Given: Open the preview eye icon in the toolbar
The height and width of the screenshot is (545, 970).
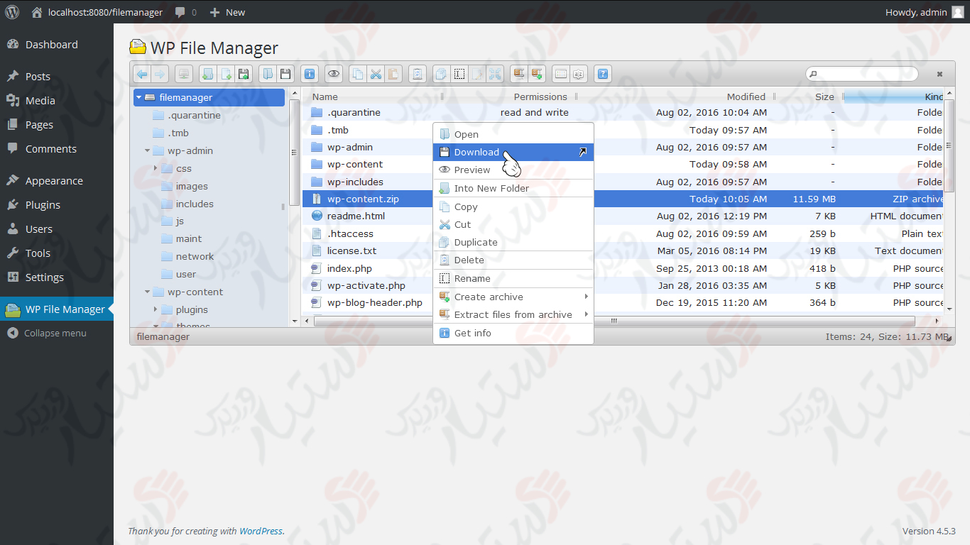Looking at the screenshot, I should (x=334, y=74).
